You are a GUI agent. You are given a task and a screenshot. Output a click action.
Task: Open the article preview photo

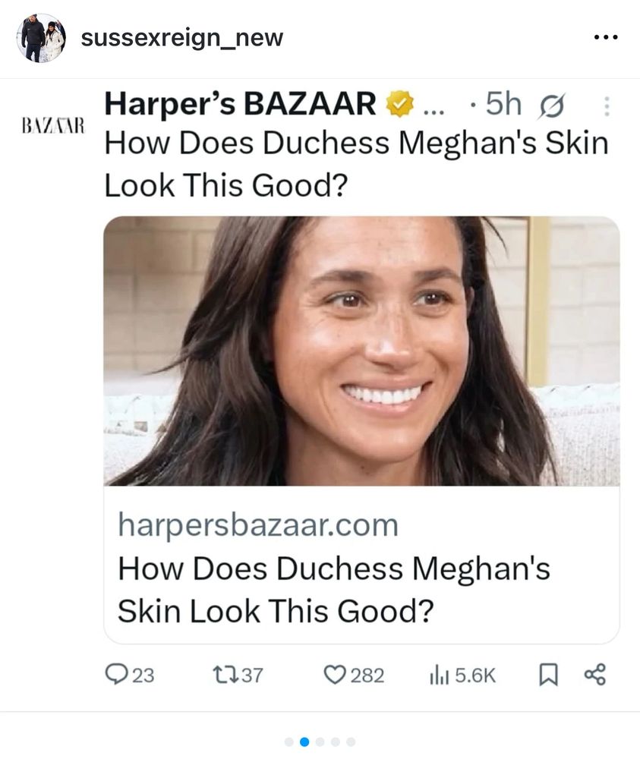tap(361, 351)
